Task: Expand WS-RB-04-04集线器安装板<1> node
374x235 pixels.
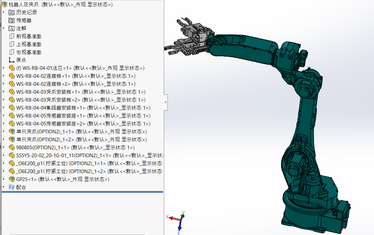Action: [x=4, y=107]
